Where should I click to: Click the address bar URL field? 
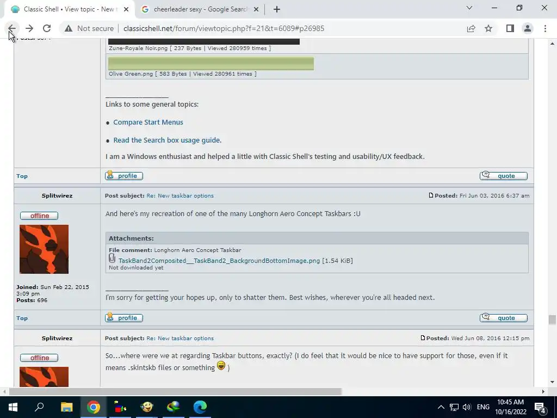click(224, 28)
